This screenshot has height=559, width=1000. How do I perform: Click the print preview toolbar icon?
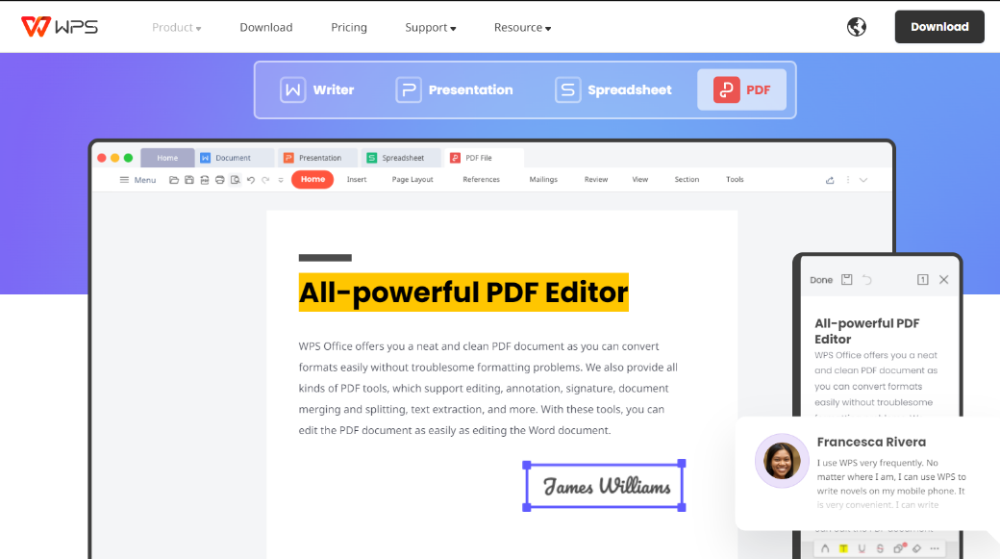point(236,180)
